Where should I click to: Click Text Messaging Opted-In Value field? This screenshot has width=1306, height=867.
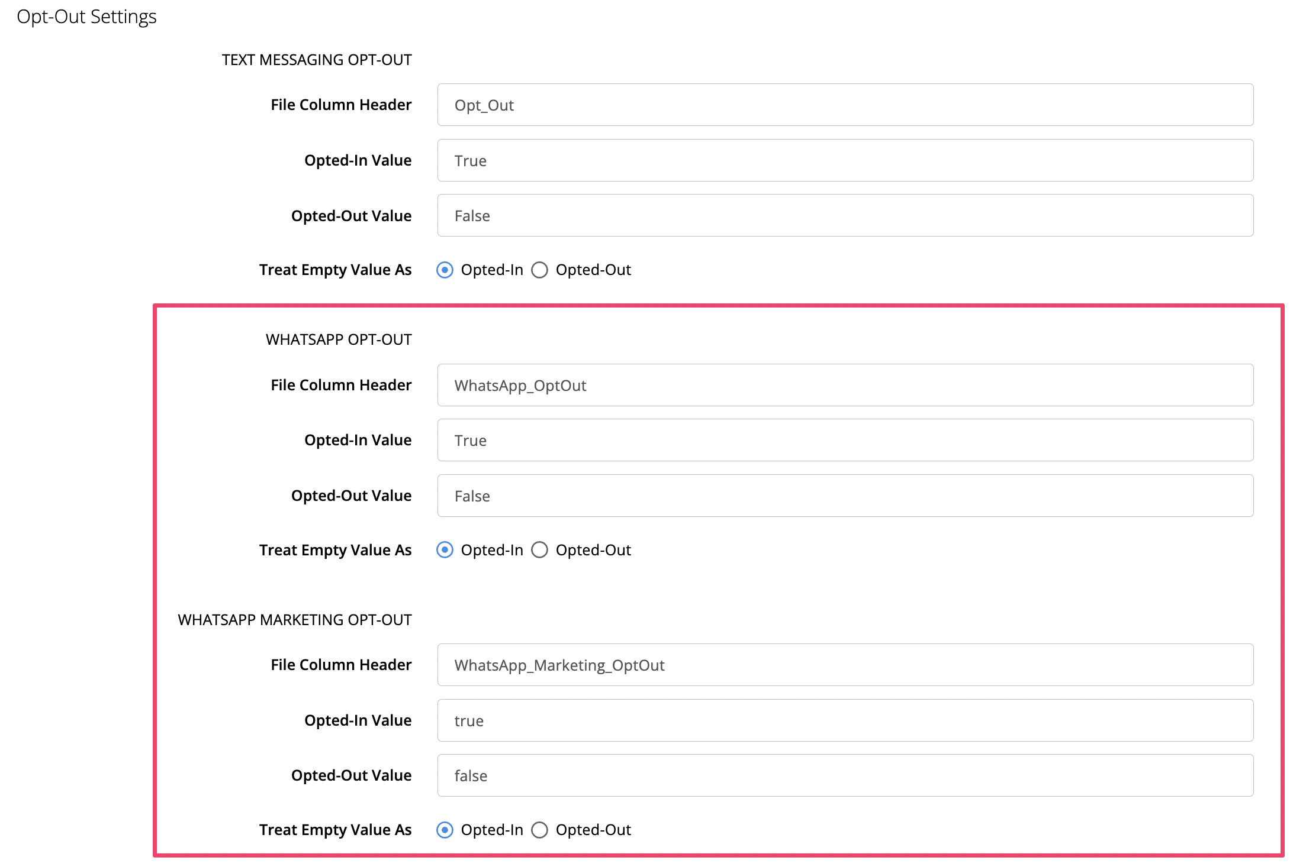coord(845,160)
